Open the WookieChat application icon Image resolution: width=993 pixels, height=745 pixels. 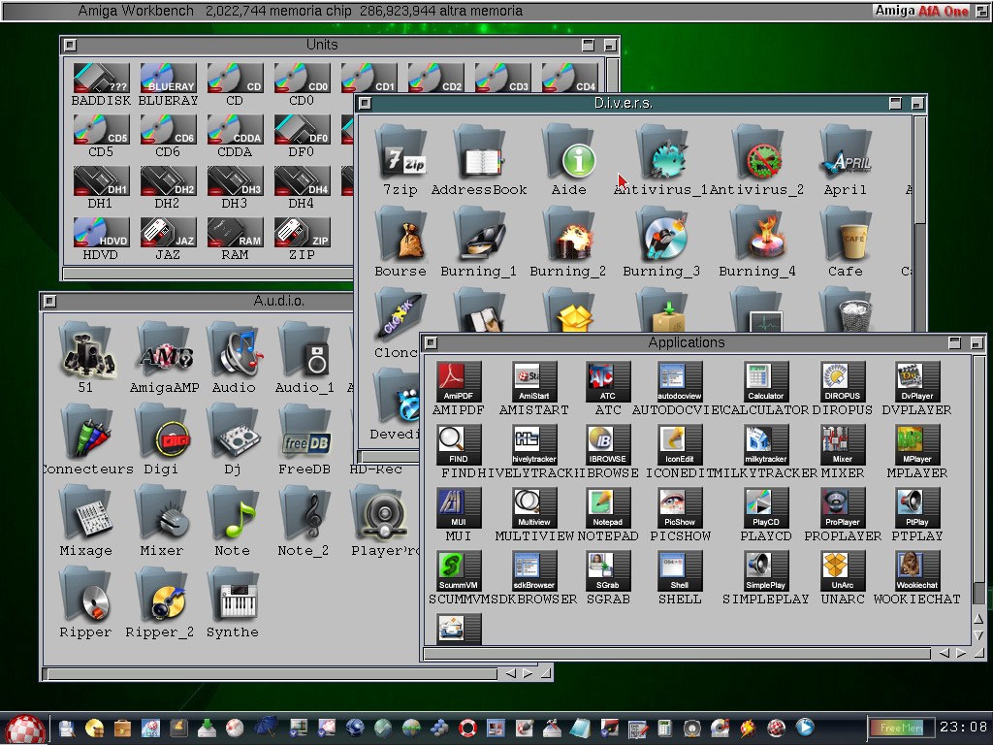916,570
